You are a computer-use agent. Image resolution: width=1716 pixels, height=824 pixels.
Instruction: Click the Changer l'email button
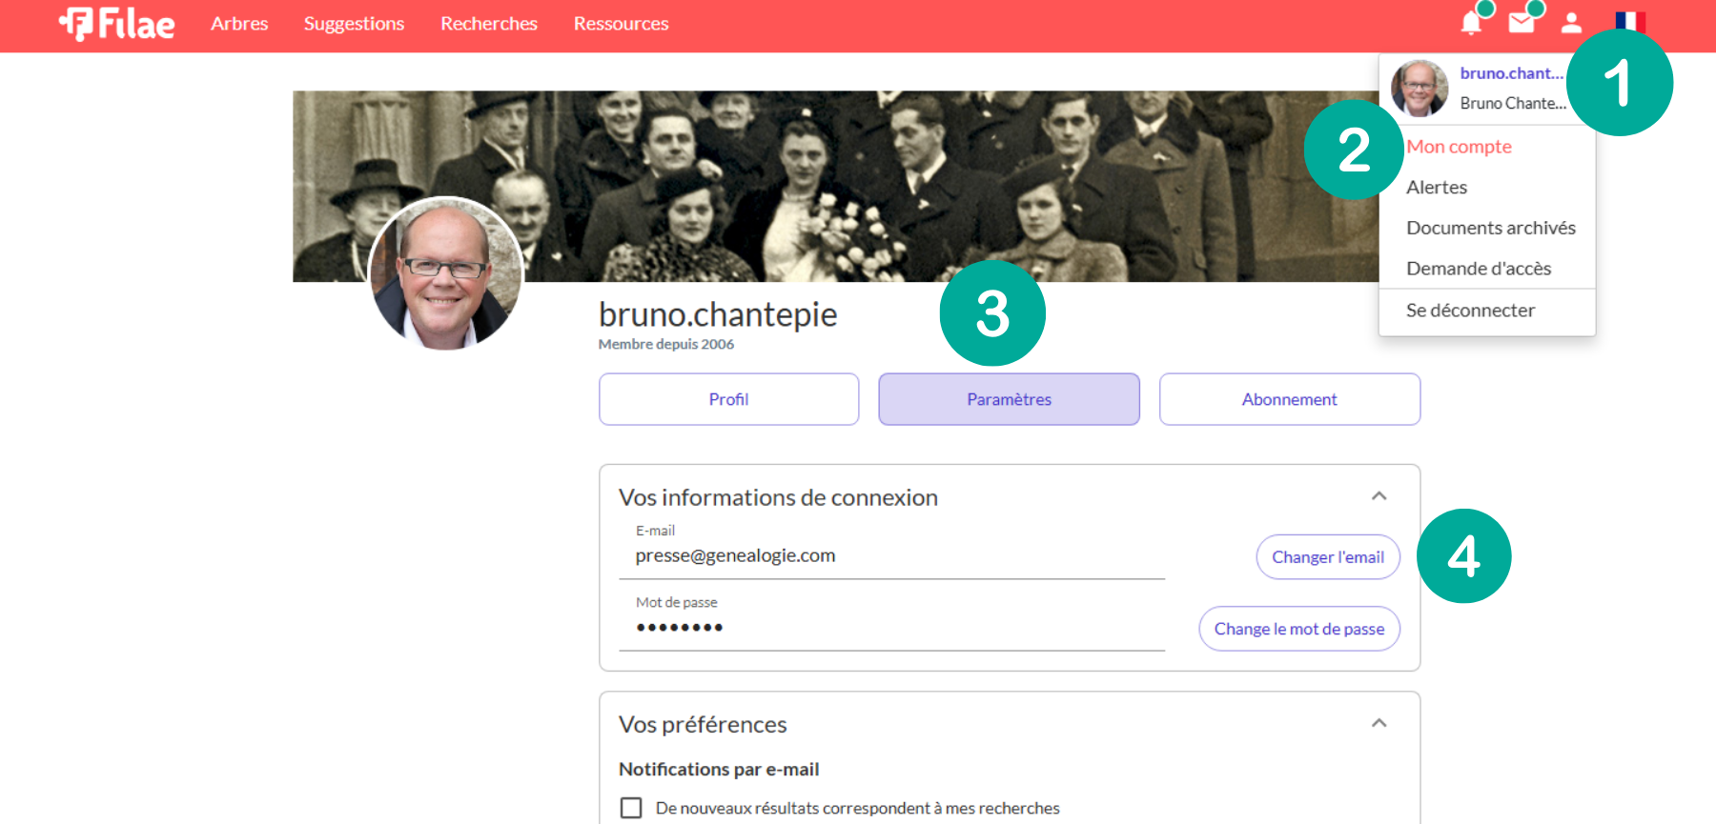point(1327,557)
